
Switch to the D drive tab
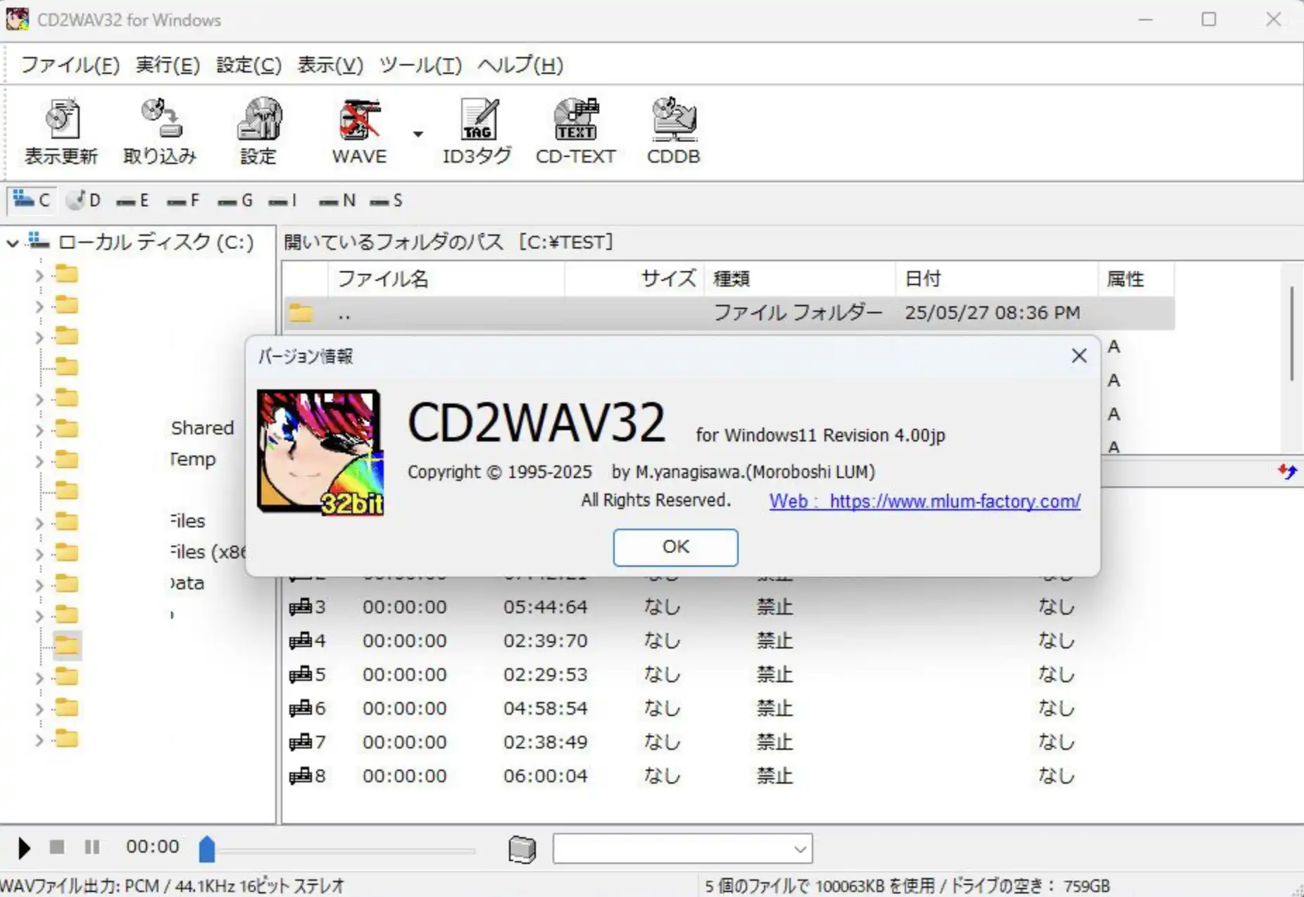click(x=82, y=201)
